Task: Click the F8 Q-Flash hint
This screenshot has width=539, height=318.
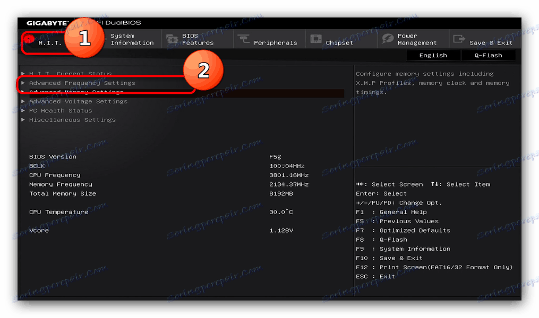Action: pyautogui.click(x=381, y=240)
